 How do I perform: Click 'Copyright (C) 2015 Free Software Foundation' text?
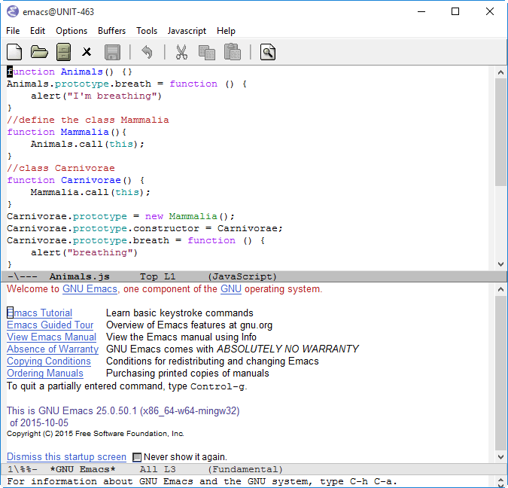[x=96, y=434]
